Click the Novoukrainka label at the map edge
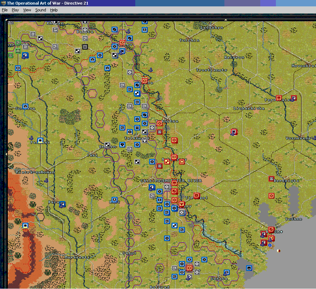This screenshot has height=289, width=316. (303, 66)
